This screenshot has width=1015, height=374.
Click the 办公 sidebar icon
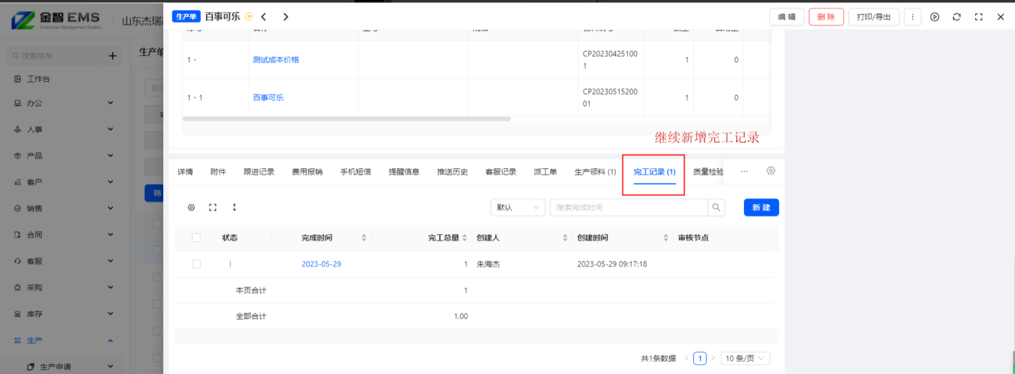[18, 103]
